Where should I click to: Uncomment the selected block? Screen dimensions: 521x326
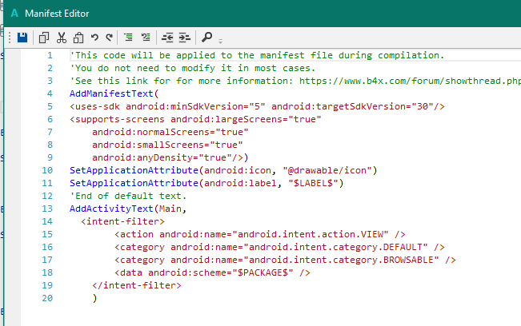coord(146,37)
